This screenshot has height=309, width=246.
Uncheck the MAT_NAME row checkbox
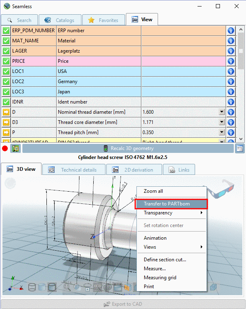6,41
